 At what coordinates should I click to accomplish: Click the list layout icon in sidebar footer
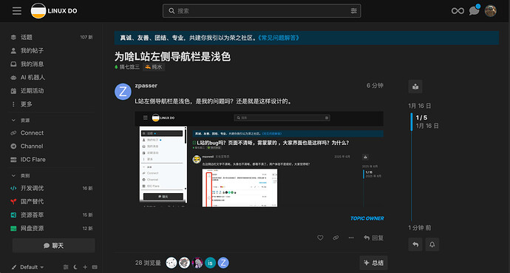click(66, 267)
